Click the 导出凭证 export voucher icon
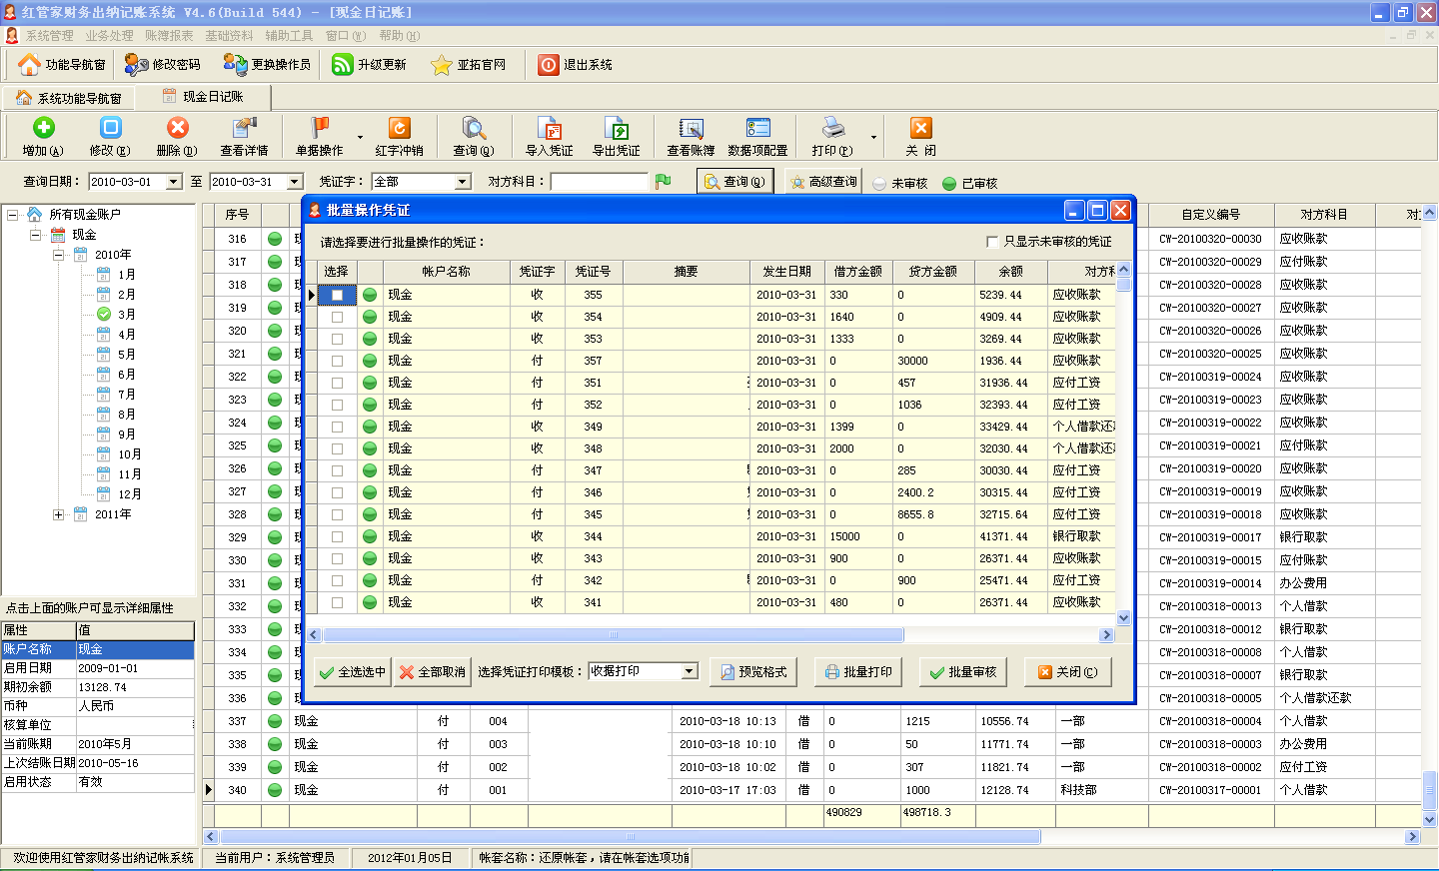Screen dimensions: 1439x871 tap(616, 128)
